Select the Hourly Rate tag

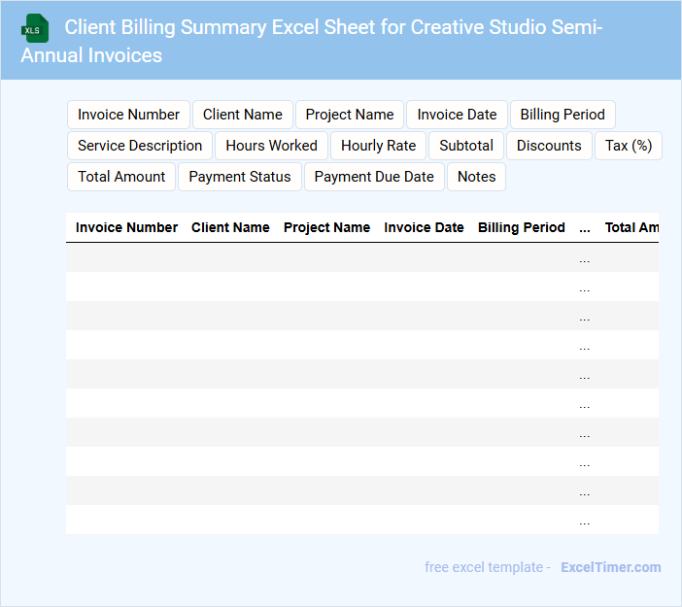pos(378,146)
